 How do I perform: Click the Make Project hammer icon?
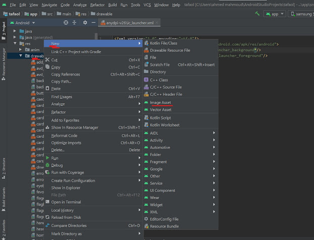(257, 14)
